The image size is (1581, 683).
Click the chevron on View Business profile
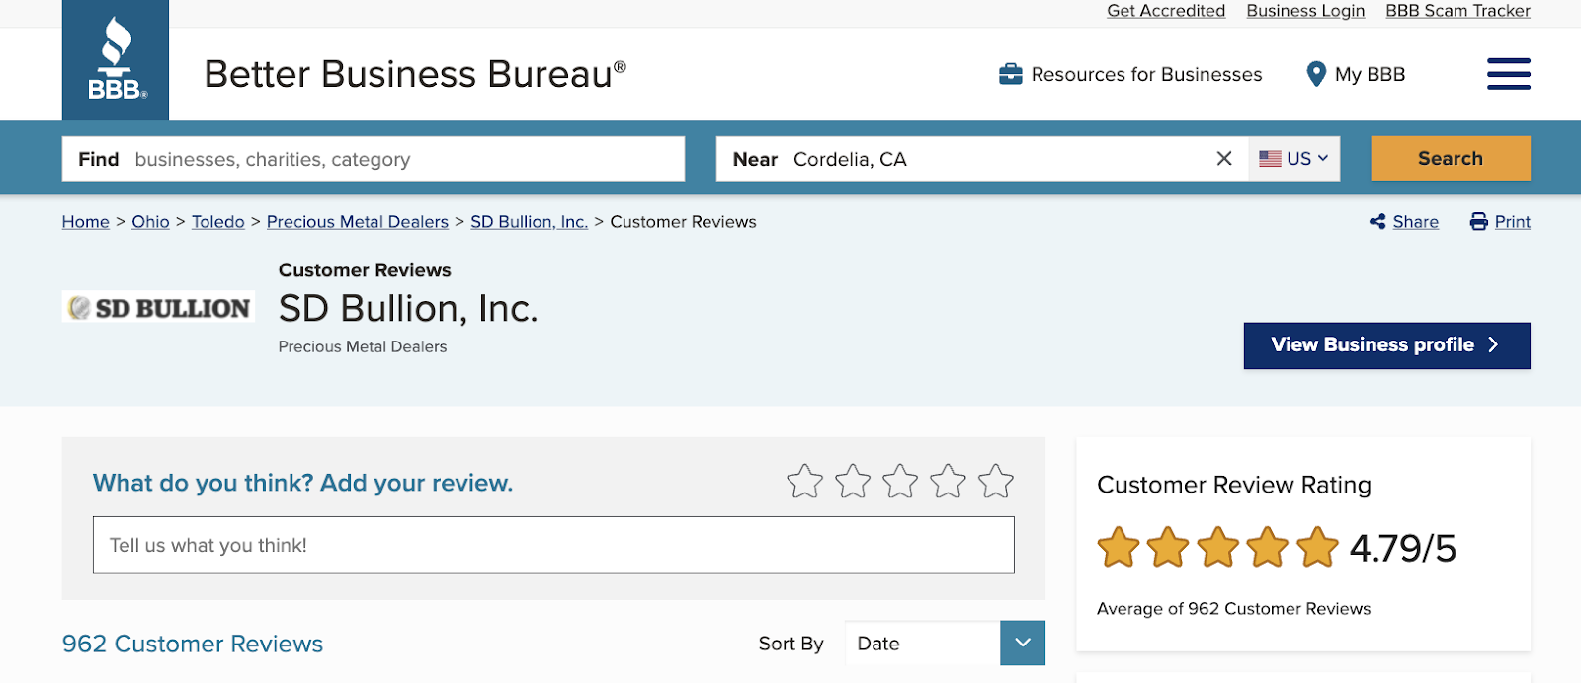coord(1493,344)
